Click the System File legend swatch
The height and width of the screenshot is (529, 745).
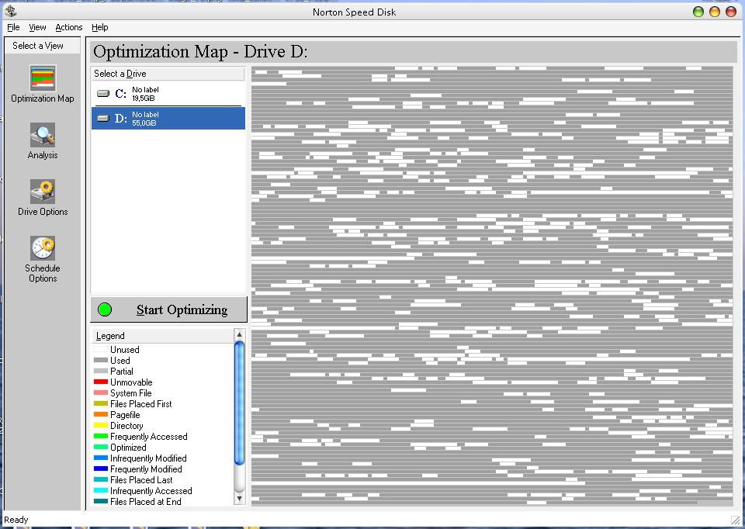(x=101, y=392)
